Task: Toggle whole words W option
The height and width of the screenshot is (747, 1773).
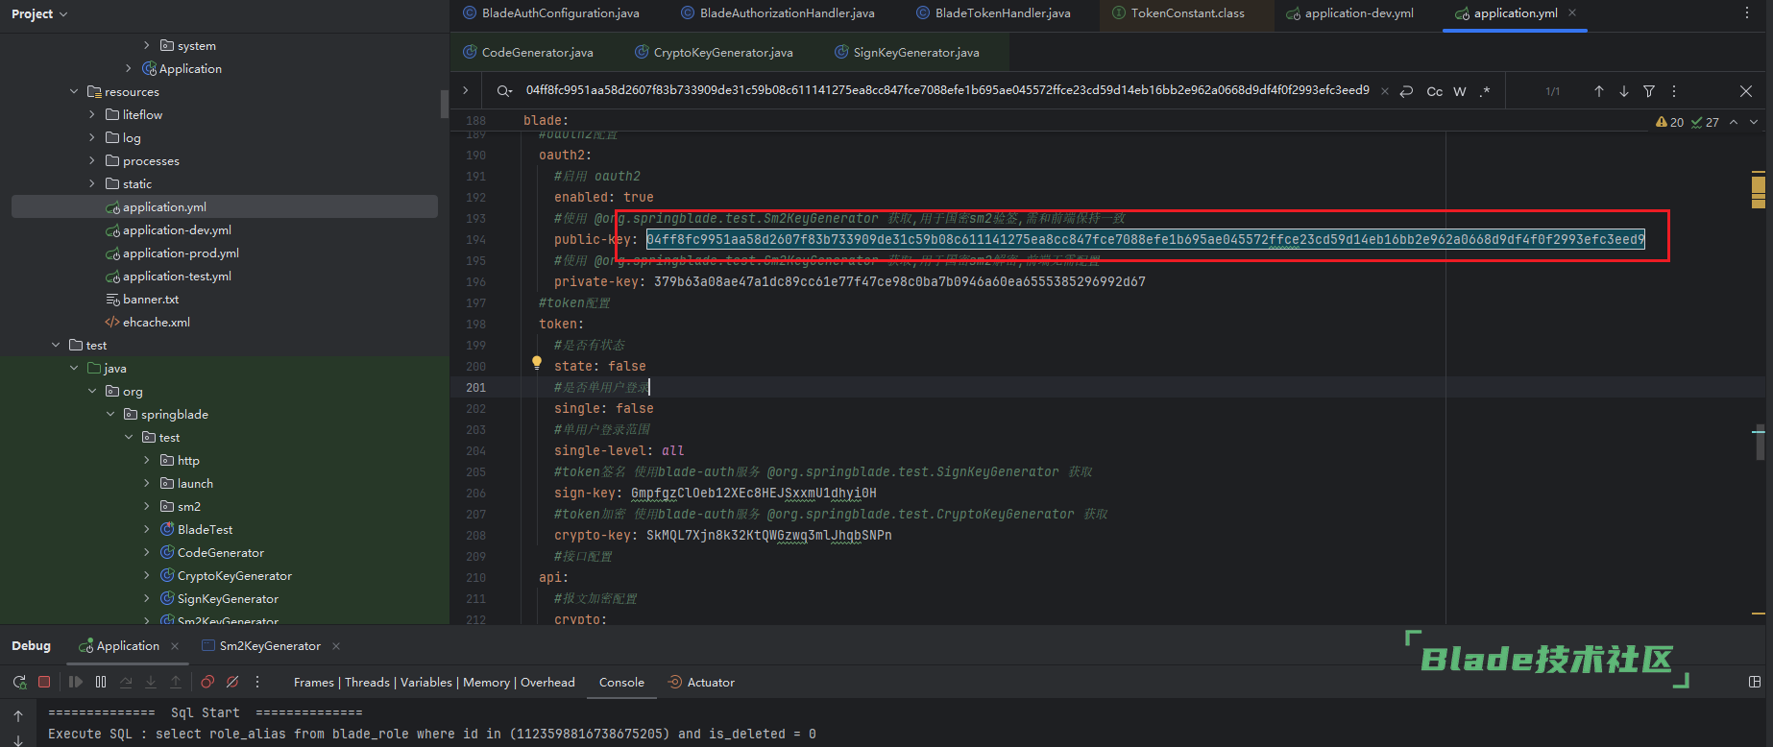Action: (x=1460, y=91)
